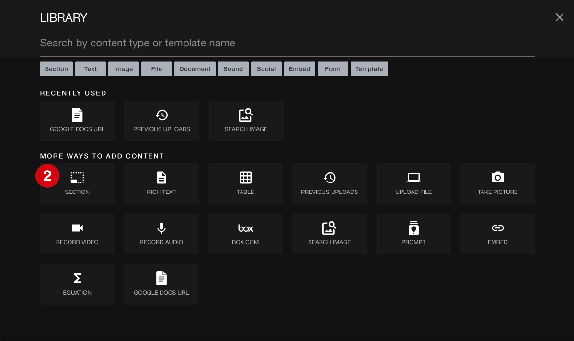The width and height of the screenshot is (574, 341).
Task: Filter library by Sound
Action: tap(233, 69)
